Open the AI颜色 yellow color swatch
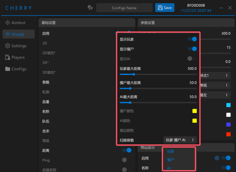The image size is (236, 172). click(x=194, y=121)
